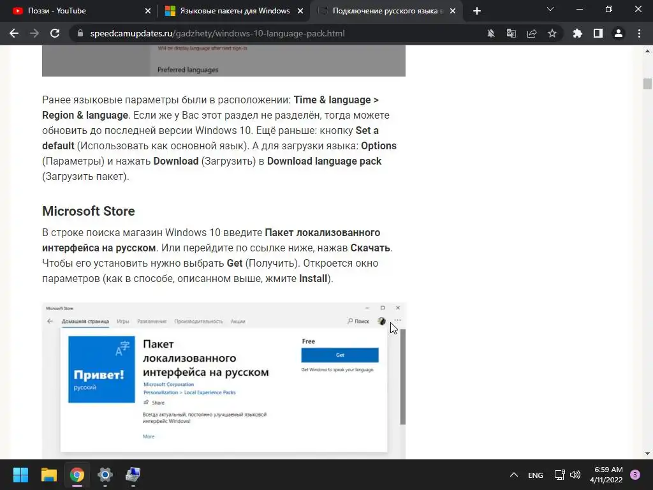Click Chrome icon in taskbar
Viewport: 653px width, 490px height.
click(x=77, y=475)
